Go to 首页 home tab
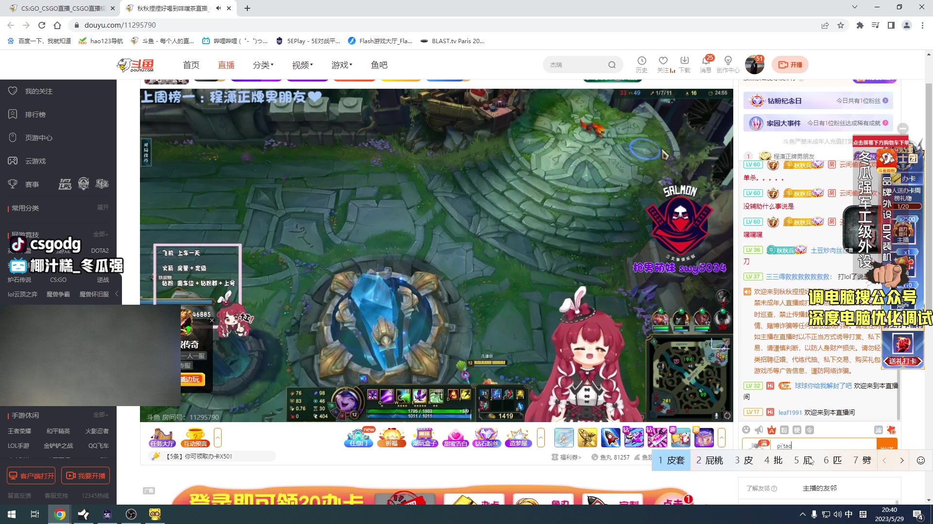This screenshot has height=524, width=933. pos(191,65)
